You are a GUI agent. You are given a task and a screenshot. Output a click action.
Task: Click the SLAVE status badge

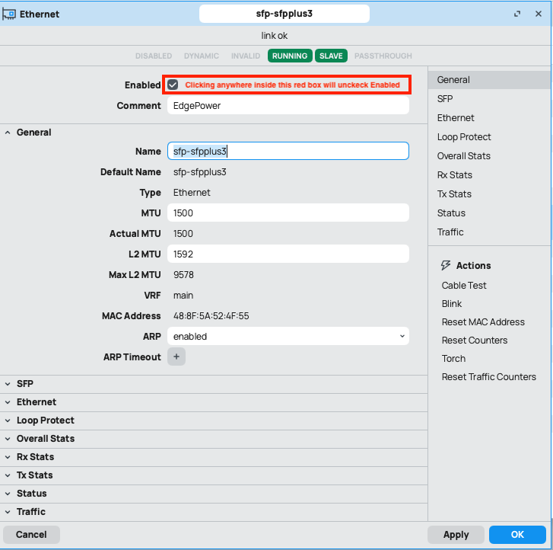tap(331, 56)
